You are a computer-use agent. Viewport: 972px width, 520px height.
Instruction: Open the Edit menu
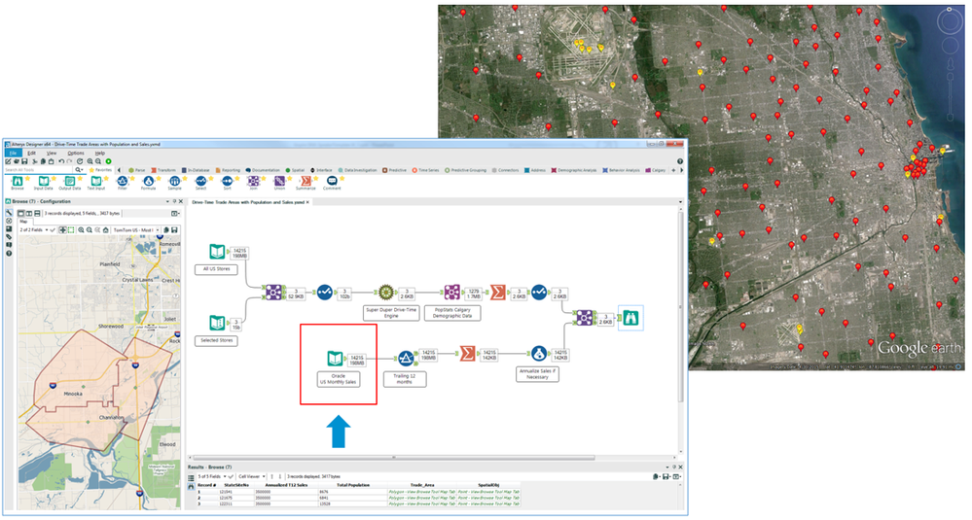click(x=31, y=153)
